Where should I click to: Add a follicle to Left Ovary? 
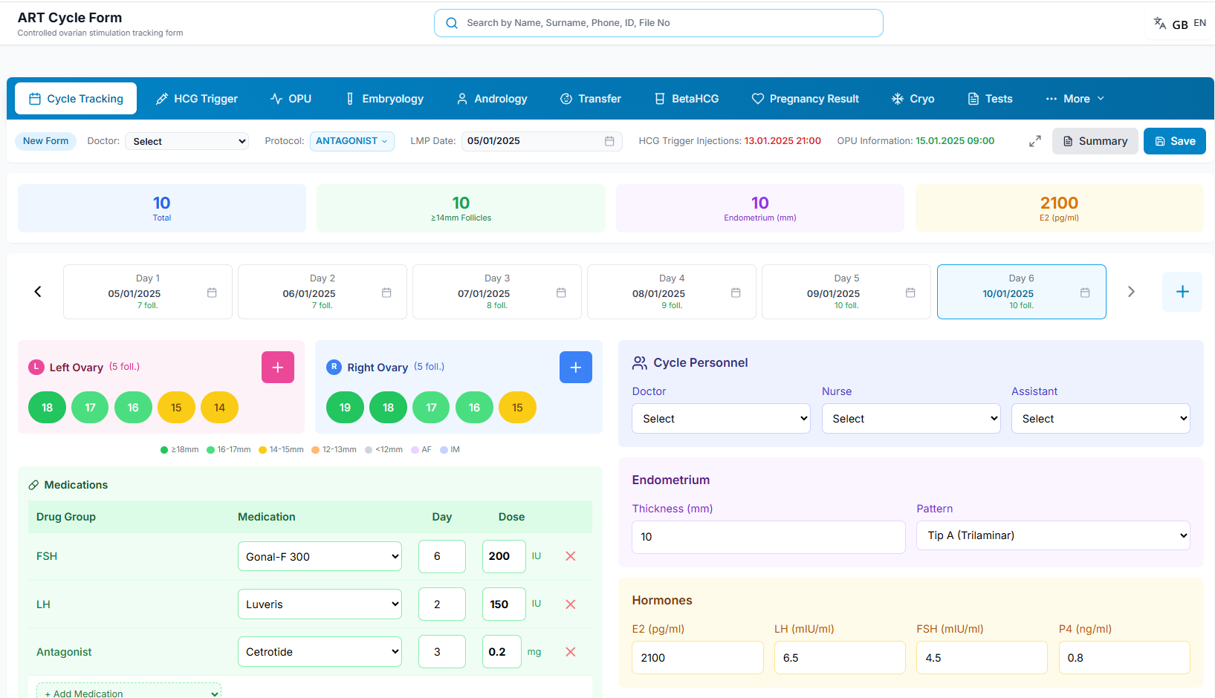pos(278,368)
